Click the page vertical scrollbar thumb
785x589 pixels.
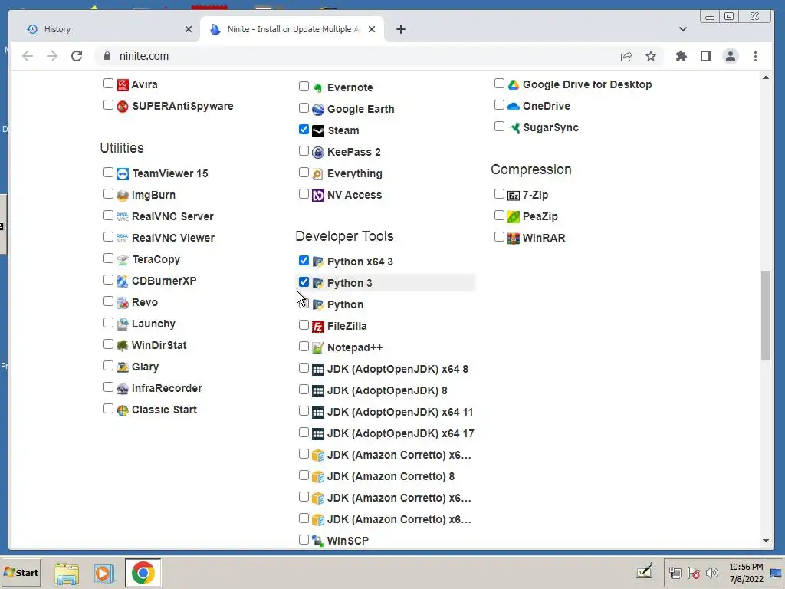766,315
